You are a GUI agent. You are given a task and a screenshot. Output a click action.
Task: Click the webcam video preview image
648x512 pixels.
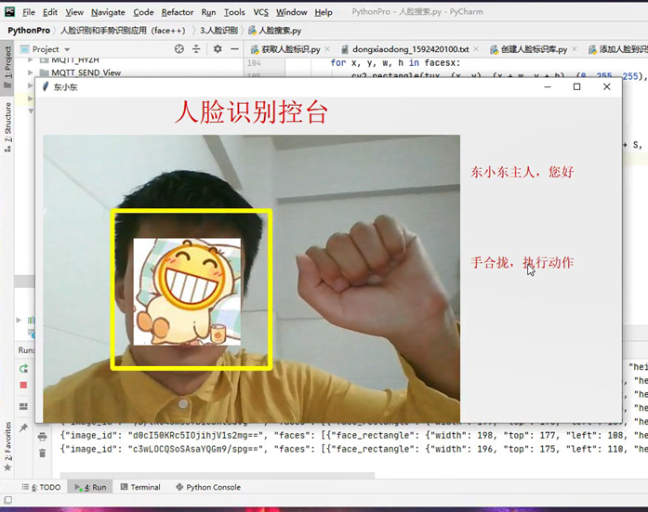point(251,279)
